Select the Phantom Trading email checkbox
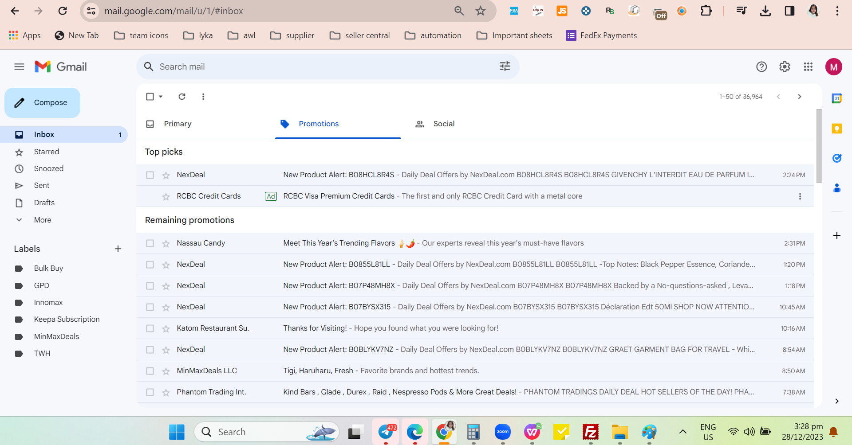852x445 pixels. [x=150, y=392]
